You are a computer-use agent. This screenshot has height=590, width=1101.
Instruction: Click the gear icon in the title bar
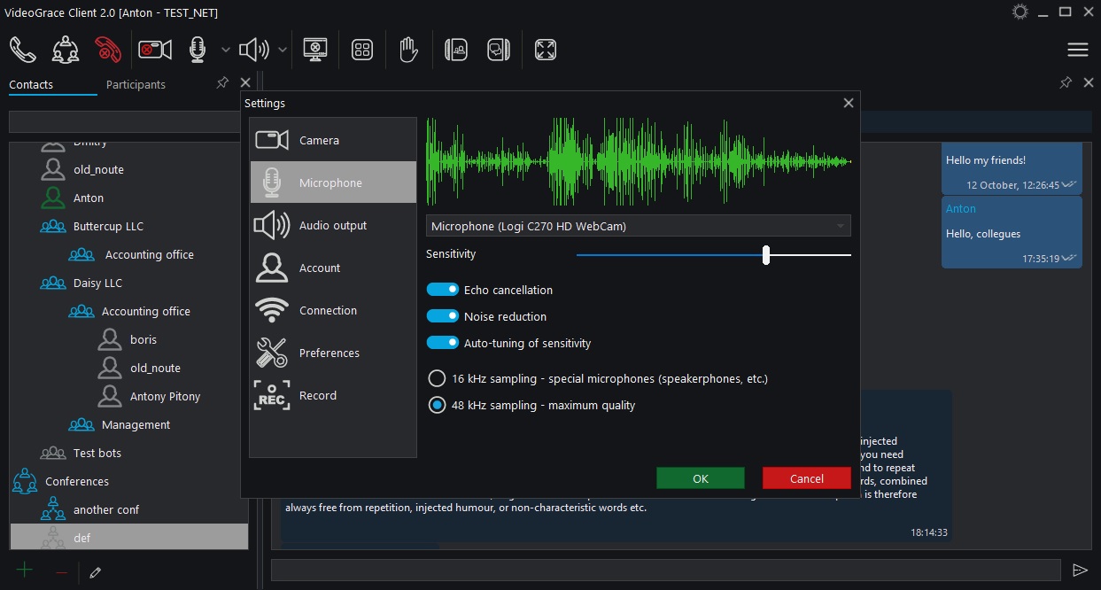(x=1020, y=12)
